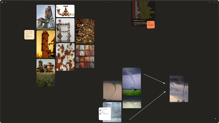Image resolution: width=219 pixels, height=123 pixels.
Task: Click the 'rope tornado' note title
Action: coord(103,109)
